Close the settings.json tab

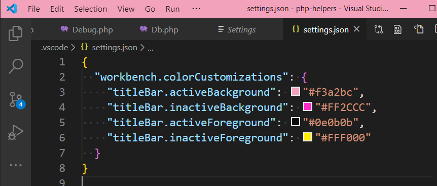click(356, 29)
